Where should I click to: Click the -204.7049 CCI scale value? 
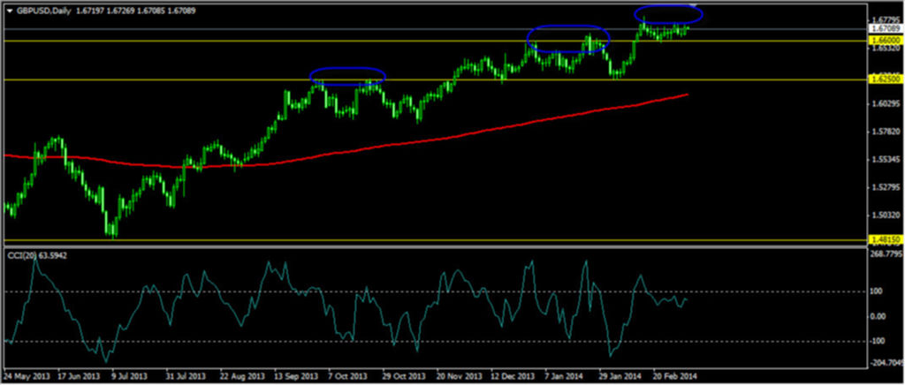[887, 363]
